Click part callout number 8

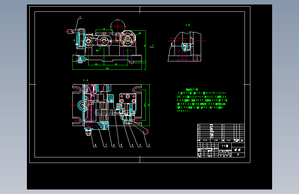(x=95, y=145)
